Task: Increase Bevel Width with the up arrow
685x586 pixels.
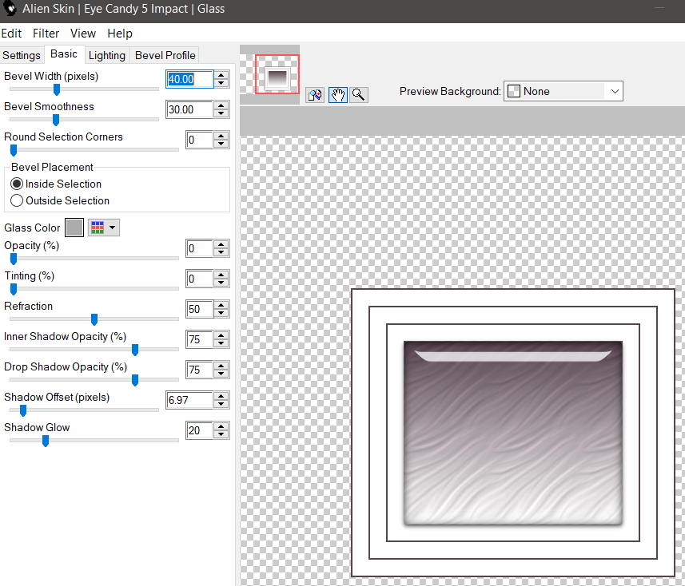Action: (221, 75)
